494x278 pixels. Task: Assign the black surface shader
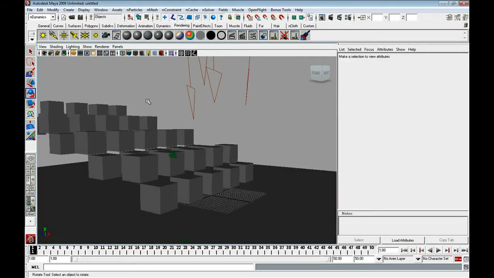point(211,36)
